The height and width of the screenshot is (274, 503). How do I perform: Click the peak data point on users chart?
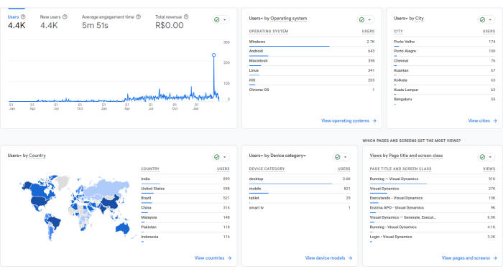tap(213, 55)
